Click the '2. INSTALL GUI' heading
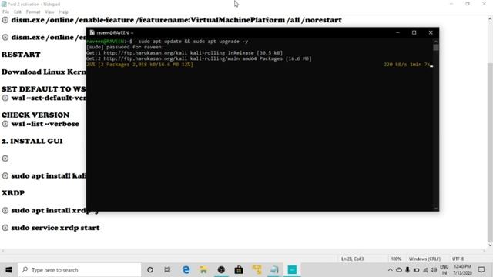The height and width of the screenshot is (277, 493). tap(32, 141)
